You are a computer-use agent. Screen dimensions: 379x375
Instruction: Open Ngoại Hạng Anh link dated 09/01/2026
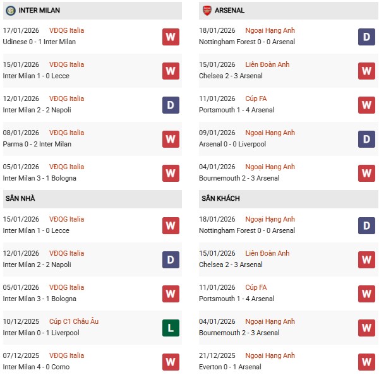tap(271, 133)
